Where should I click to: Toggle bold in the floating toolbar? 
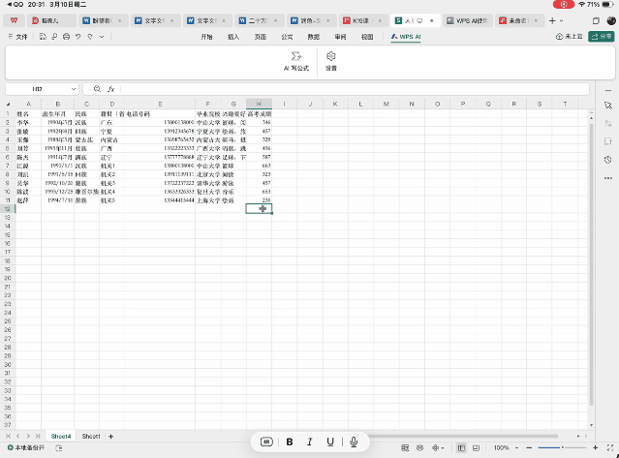point(289,442)
